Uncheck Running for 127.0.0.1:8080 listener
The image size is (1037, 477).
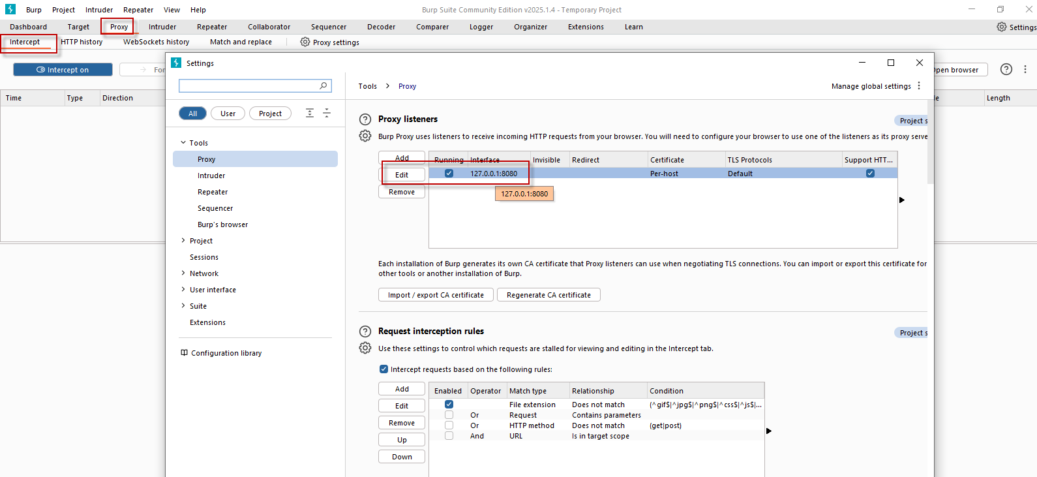[x=449, y=173]
